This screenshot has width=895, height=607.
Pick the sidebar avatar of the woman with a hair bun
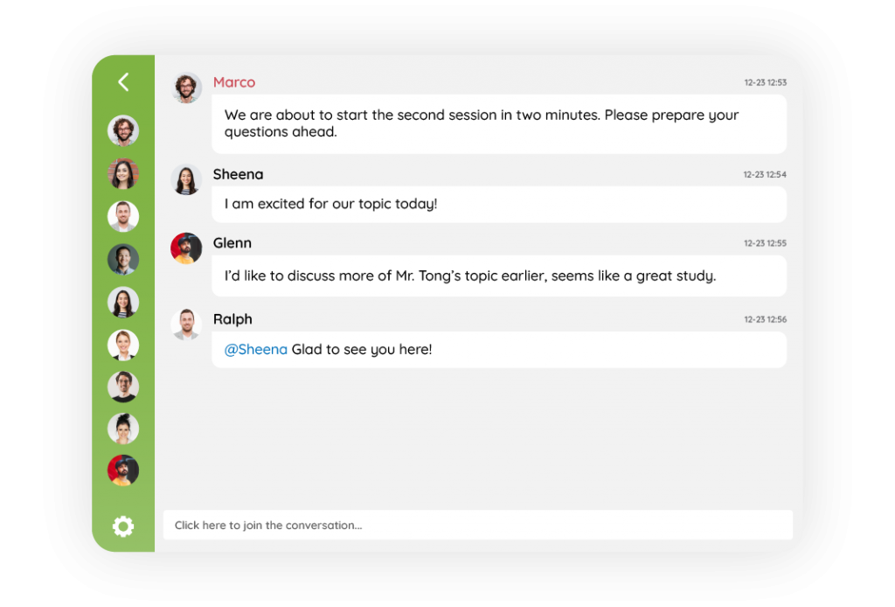tap(123, 428)
